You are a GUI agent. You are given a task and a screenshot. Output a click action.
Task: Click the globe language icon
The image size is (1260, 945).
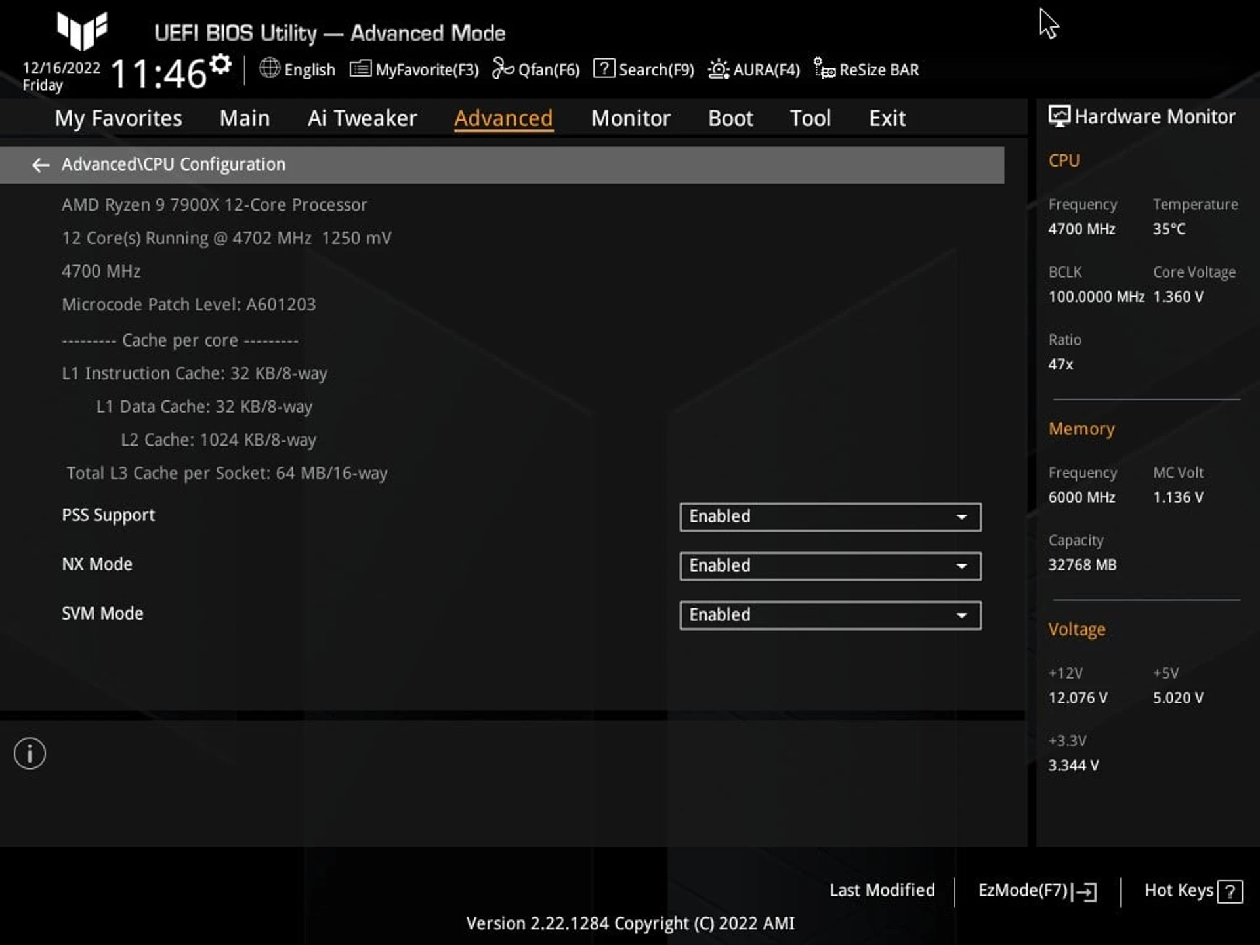(x=270, y=68)
